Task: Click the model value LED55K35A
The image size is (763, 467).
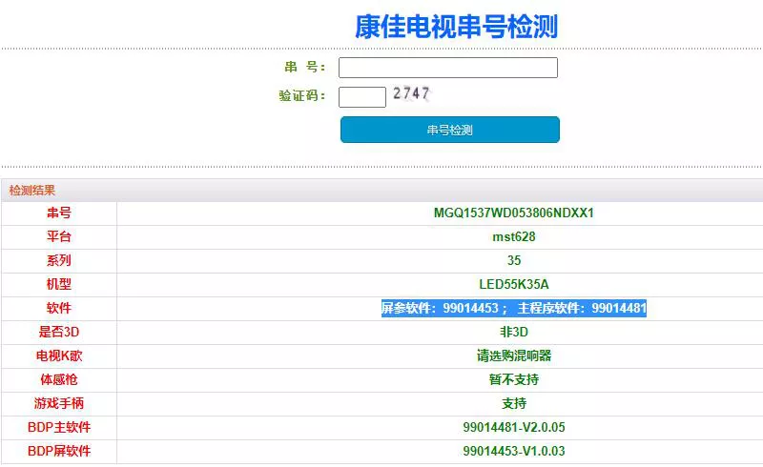Action: [x=513, y=284]
